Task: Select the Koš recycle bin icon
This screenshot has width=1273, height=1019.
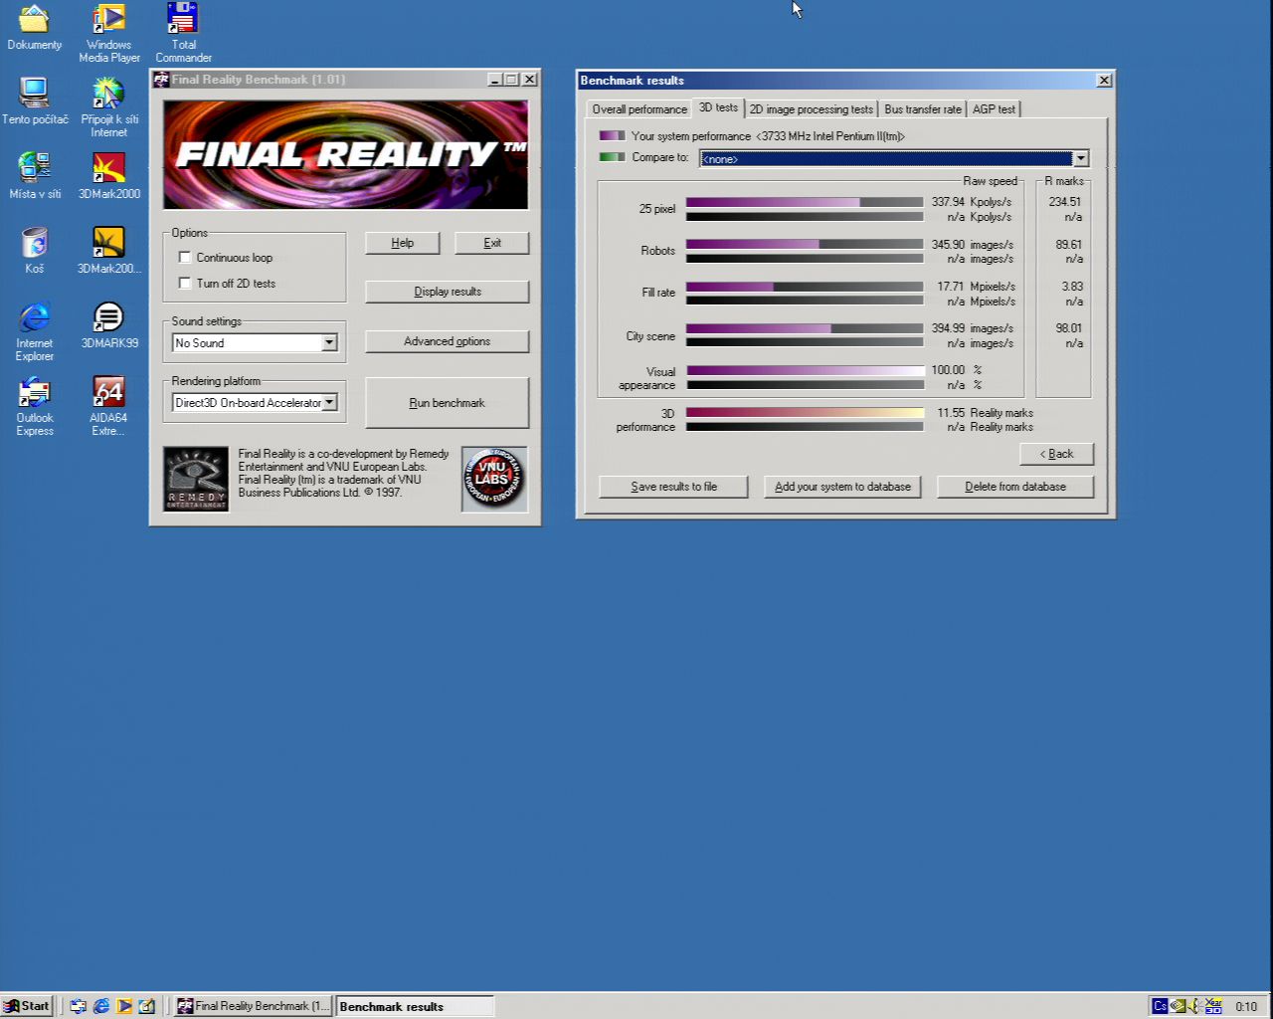Action: pos(35,251)
